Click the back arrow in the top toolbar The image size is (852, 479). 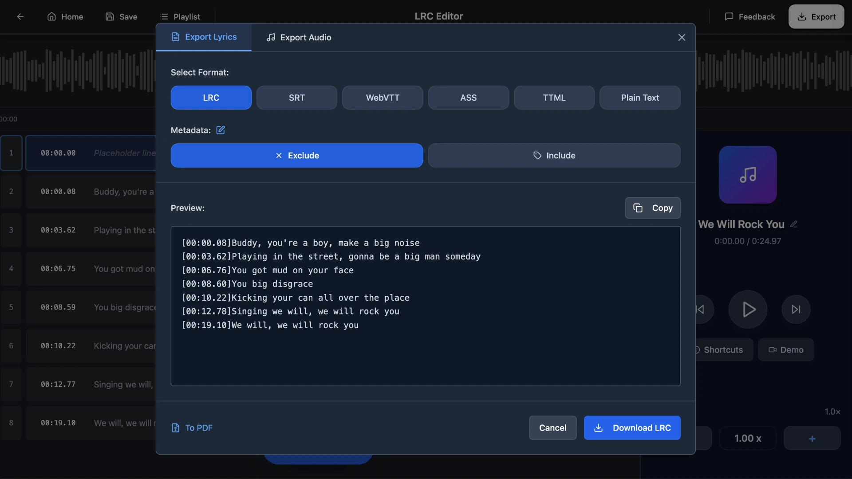tap(20, 16)
